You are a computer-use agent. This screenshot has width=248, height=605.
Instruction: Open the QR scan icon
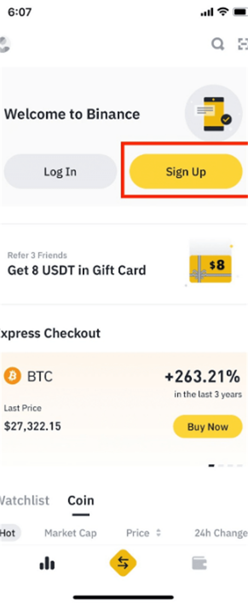pyautogui.click(x=243, y=44)
